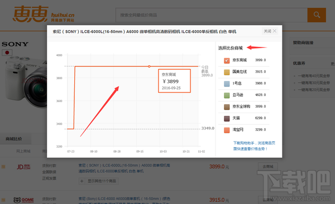Check the 淘宝网 store checkbox
The image size is (335, 204).
[x=227, y=130]
